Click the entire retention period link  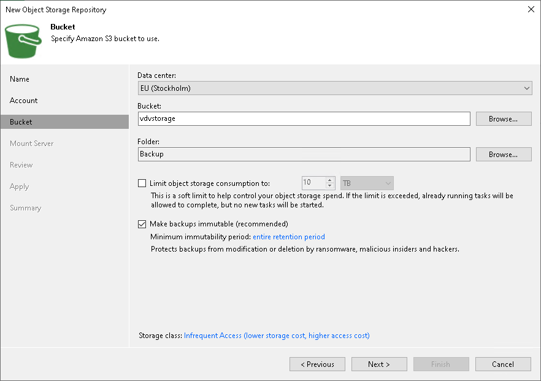pos(288,236)
